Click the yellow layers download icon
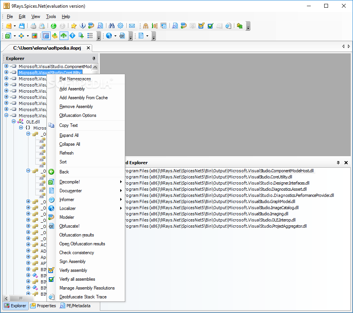 pyautogui.click(x=55, y=36)
